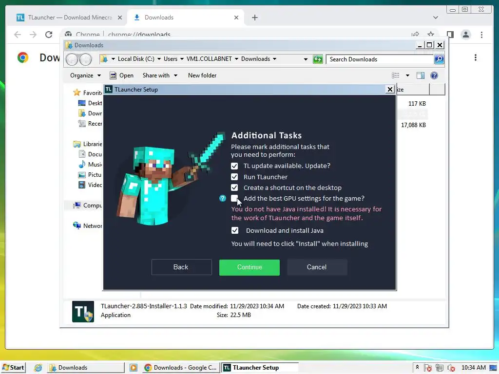Cancel the TLauncher Setup
Viewport: 499px width, 374px height.
(317, 267)
